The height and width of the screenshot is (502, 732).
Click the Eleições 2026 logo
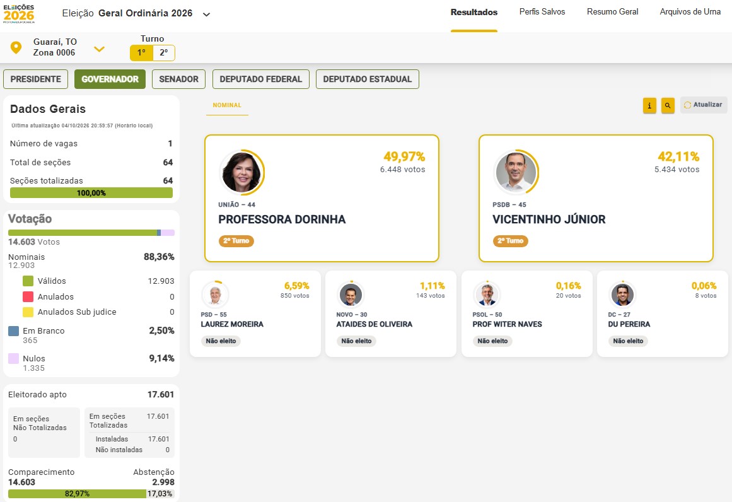19,14
